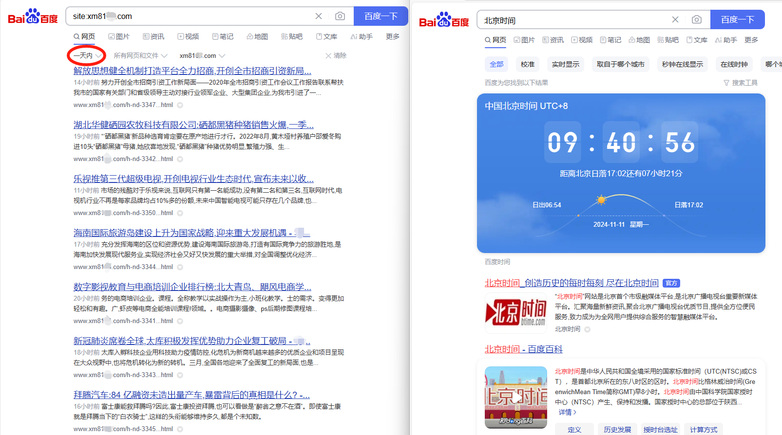Screen dimensions: 782x435
Task: Click 清除 to clear search filters
Action: coord(336,55)
